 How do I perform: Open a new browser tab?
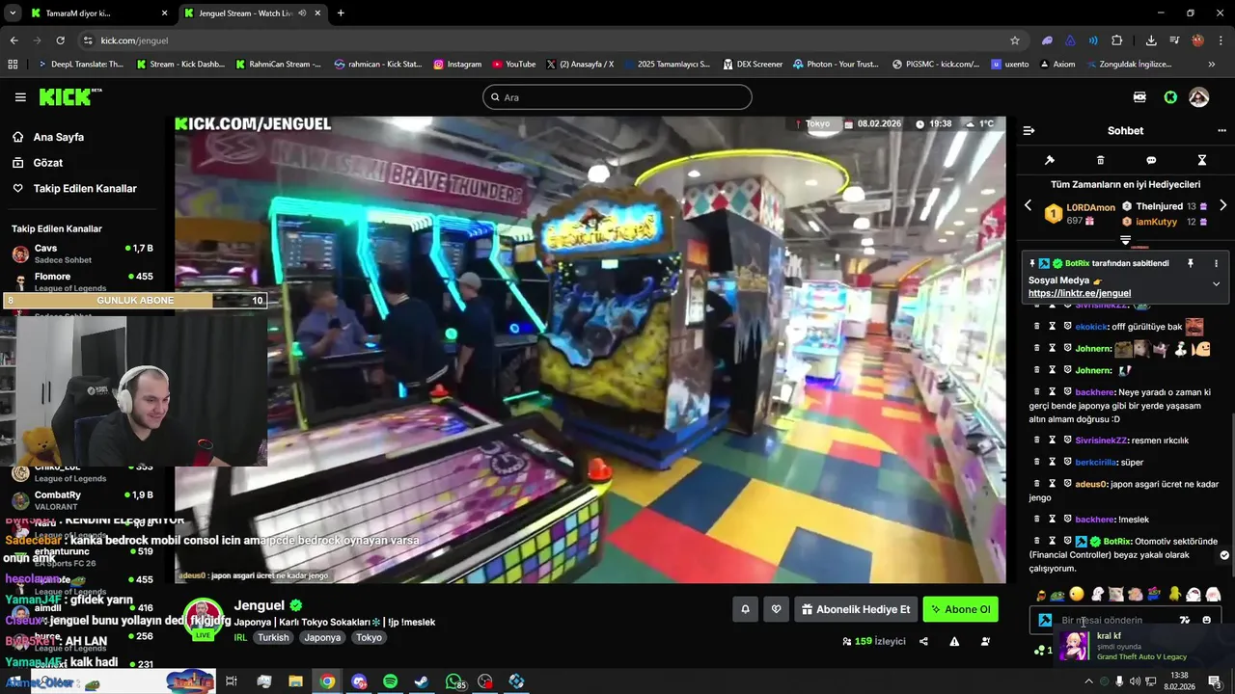pyautogui.click(x=341, y=13)
